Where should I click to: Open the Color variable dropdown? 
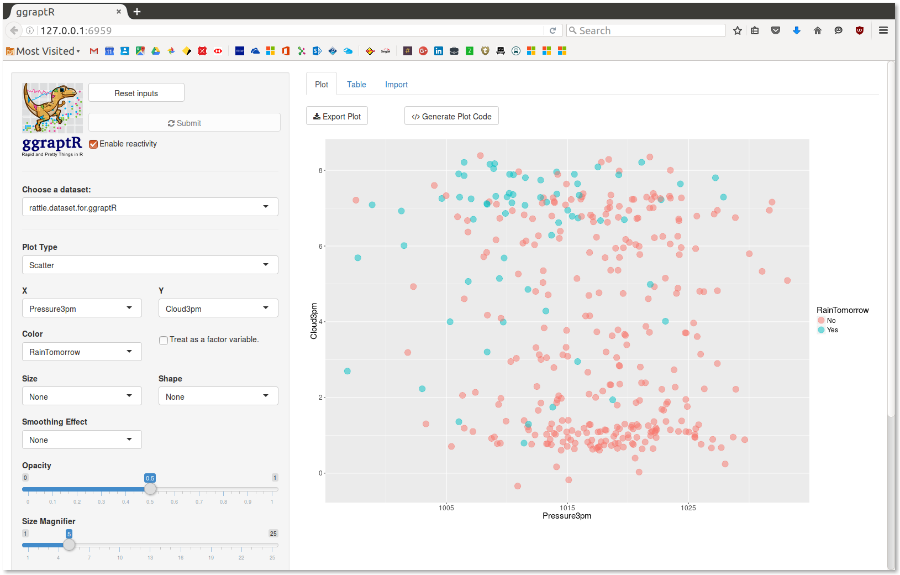[x=82, y=352]
